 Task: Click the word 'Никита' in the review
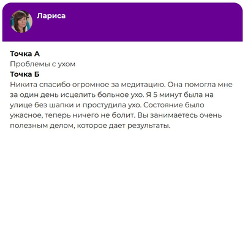click(23, 85)
